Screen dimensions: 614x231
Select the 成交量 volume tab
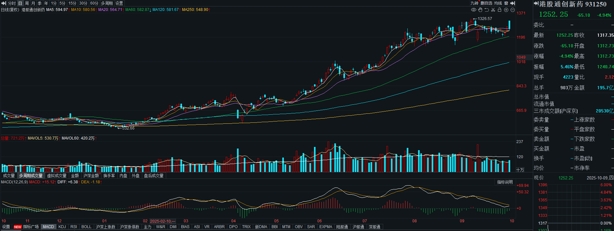[x=9, y=176]
